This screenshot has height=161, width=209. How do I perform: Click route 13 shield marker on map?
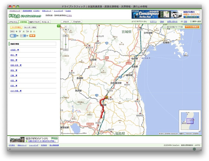point(97,95)
